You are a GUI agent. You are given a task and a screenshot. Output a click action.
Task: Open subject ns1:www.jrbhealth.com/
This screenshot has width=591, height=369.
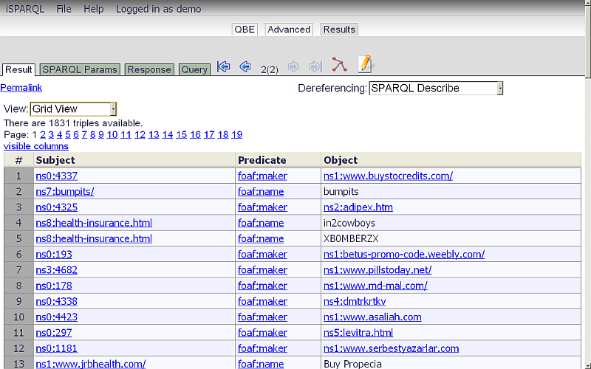tap(90, 364)
